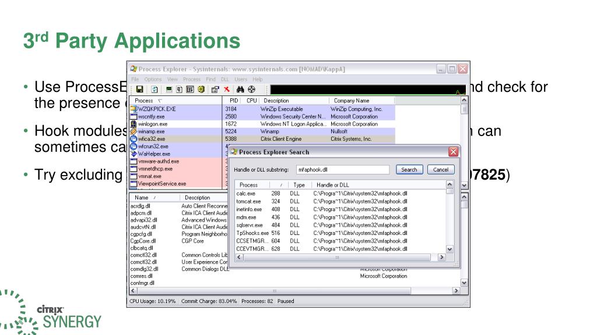
Task: Click the crosshair Find Window's Process icon
Action: tap(252, 89)
